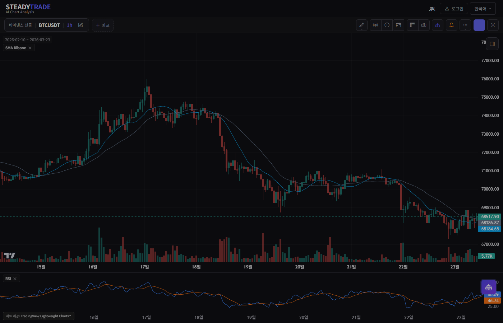Image resolution: width=503 pixels, height=323 pixels.
Task: Click the 73000.00 price axis label
Action: 490,134
